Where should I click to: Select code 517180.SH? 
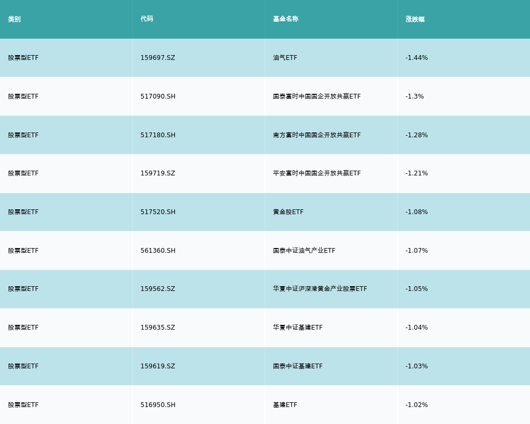[x=158, y=135]
